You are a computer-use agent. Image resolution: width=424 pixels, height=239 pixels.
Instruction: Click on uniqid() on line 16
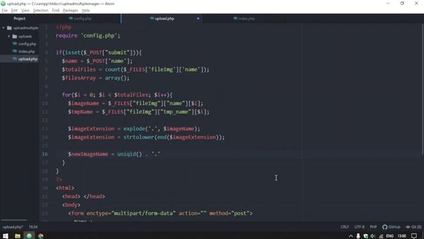click(129, 154)
